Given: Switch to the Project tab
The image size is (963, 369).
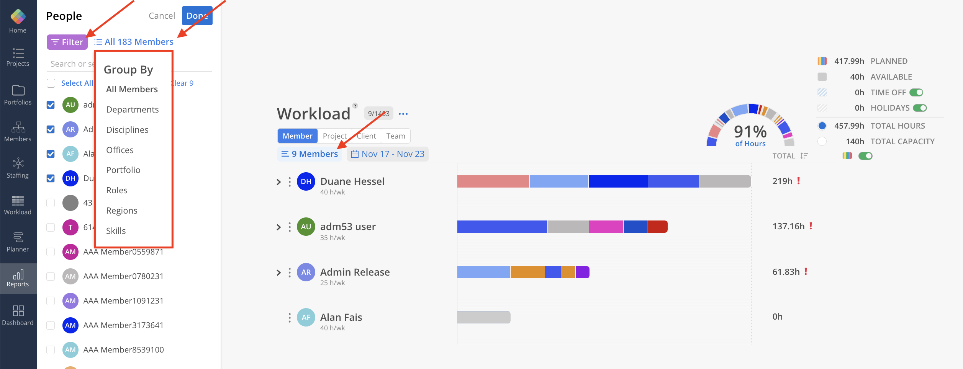Looking at the screenshot, I should (334, 136).
